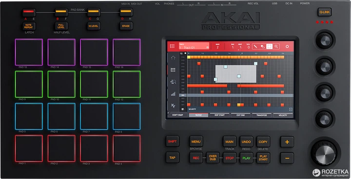Screen dimensions: 351x179
Task: Hit green PAD 11
Action: (x=94, y=84)
